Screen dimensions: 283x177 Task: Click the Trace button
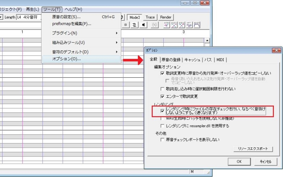[150, 17]
